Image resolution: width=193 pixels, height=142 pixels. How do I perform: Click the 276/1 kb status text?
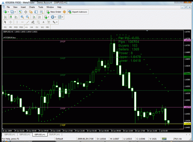click(x=177, y=139)
